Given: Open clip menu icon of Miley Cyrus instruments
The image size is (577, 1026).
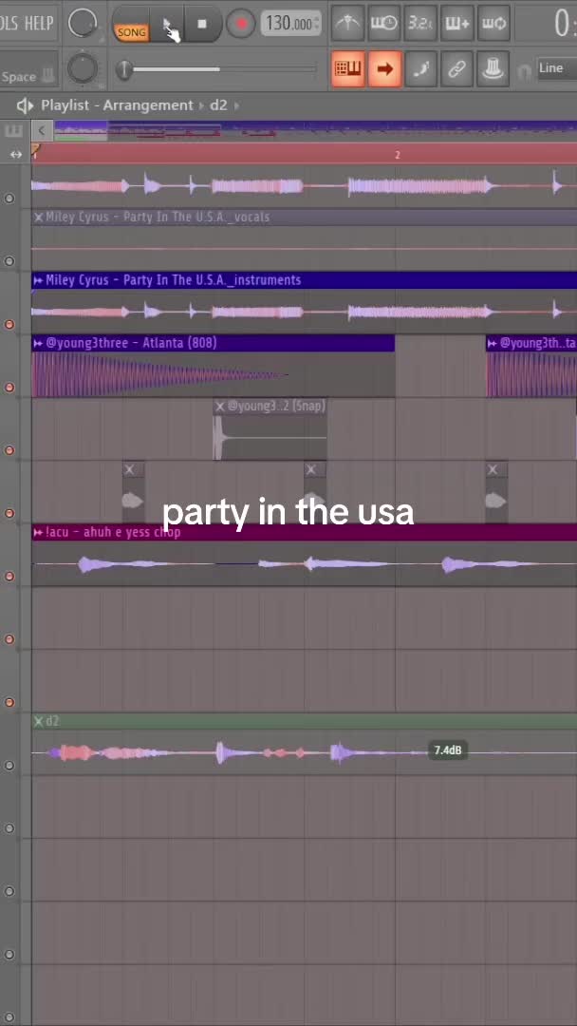Looking at the screenshot, I should click(x=38, y=280).
